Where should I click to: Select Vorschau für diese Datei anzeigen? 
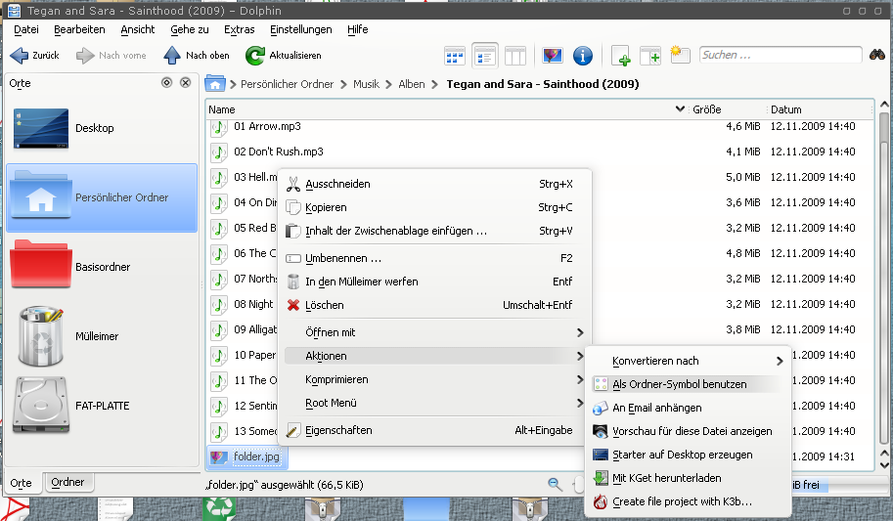(688, 431)
